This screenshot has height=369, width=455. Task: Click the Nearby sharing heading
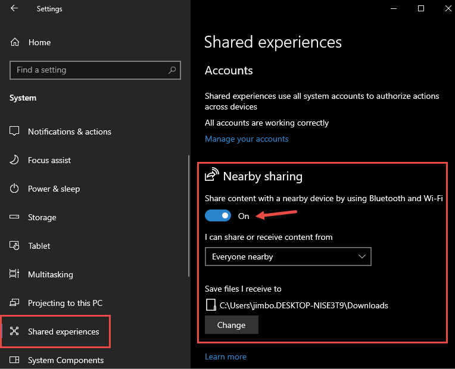[x=263, y=176]
